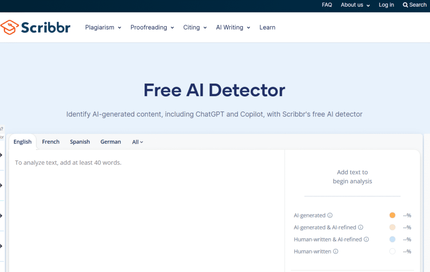Viewport: 430px width, 272px height.
Task: Open the All languages dropdown
Action: point(137,142)
